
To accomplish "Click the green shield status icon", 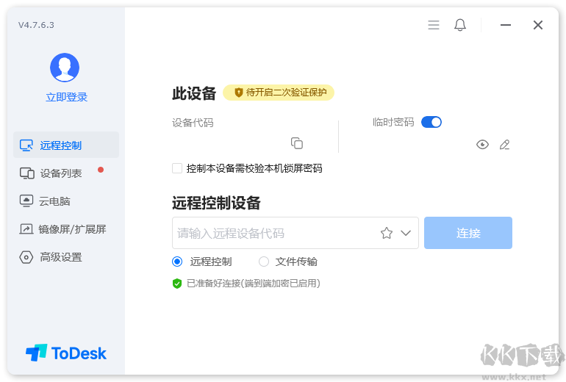I will point(177,284).
